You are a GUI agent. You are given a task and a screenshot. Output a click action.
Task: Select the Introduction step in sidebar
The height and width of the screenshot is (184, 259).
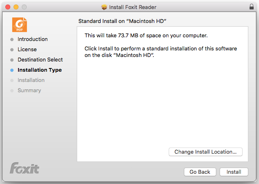tap(32, 39)
